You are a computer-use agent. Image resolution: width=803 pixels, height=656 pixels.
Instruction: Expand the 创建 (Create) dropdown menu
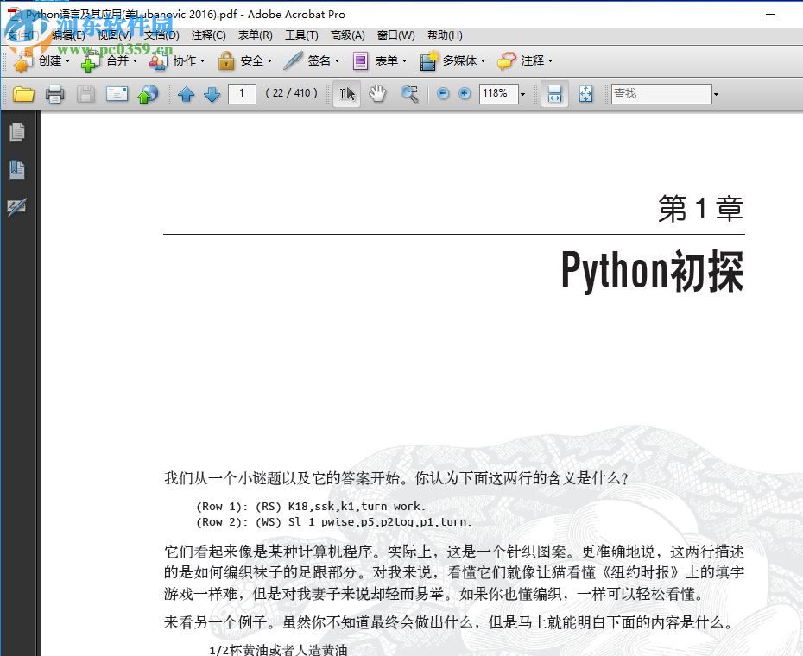66,60
